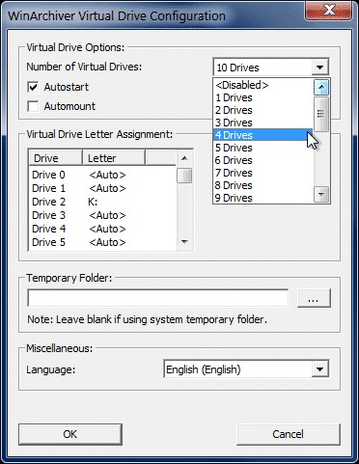Choose 8 Drives option
This screenshot has height=464, width=359.
click(263, 185)
